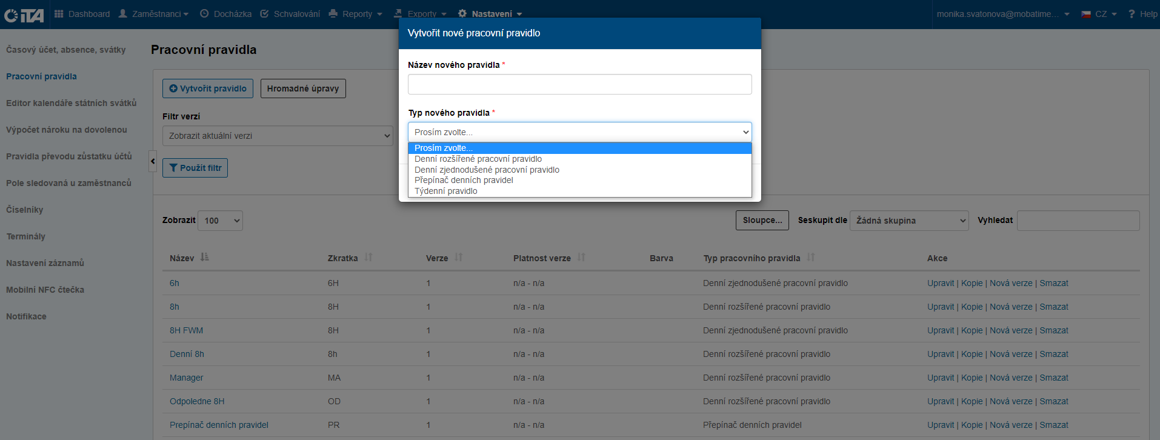This screenshot has width=1160, height=440.
Task: Open the Reporty menu
Action: pos(356,14)
